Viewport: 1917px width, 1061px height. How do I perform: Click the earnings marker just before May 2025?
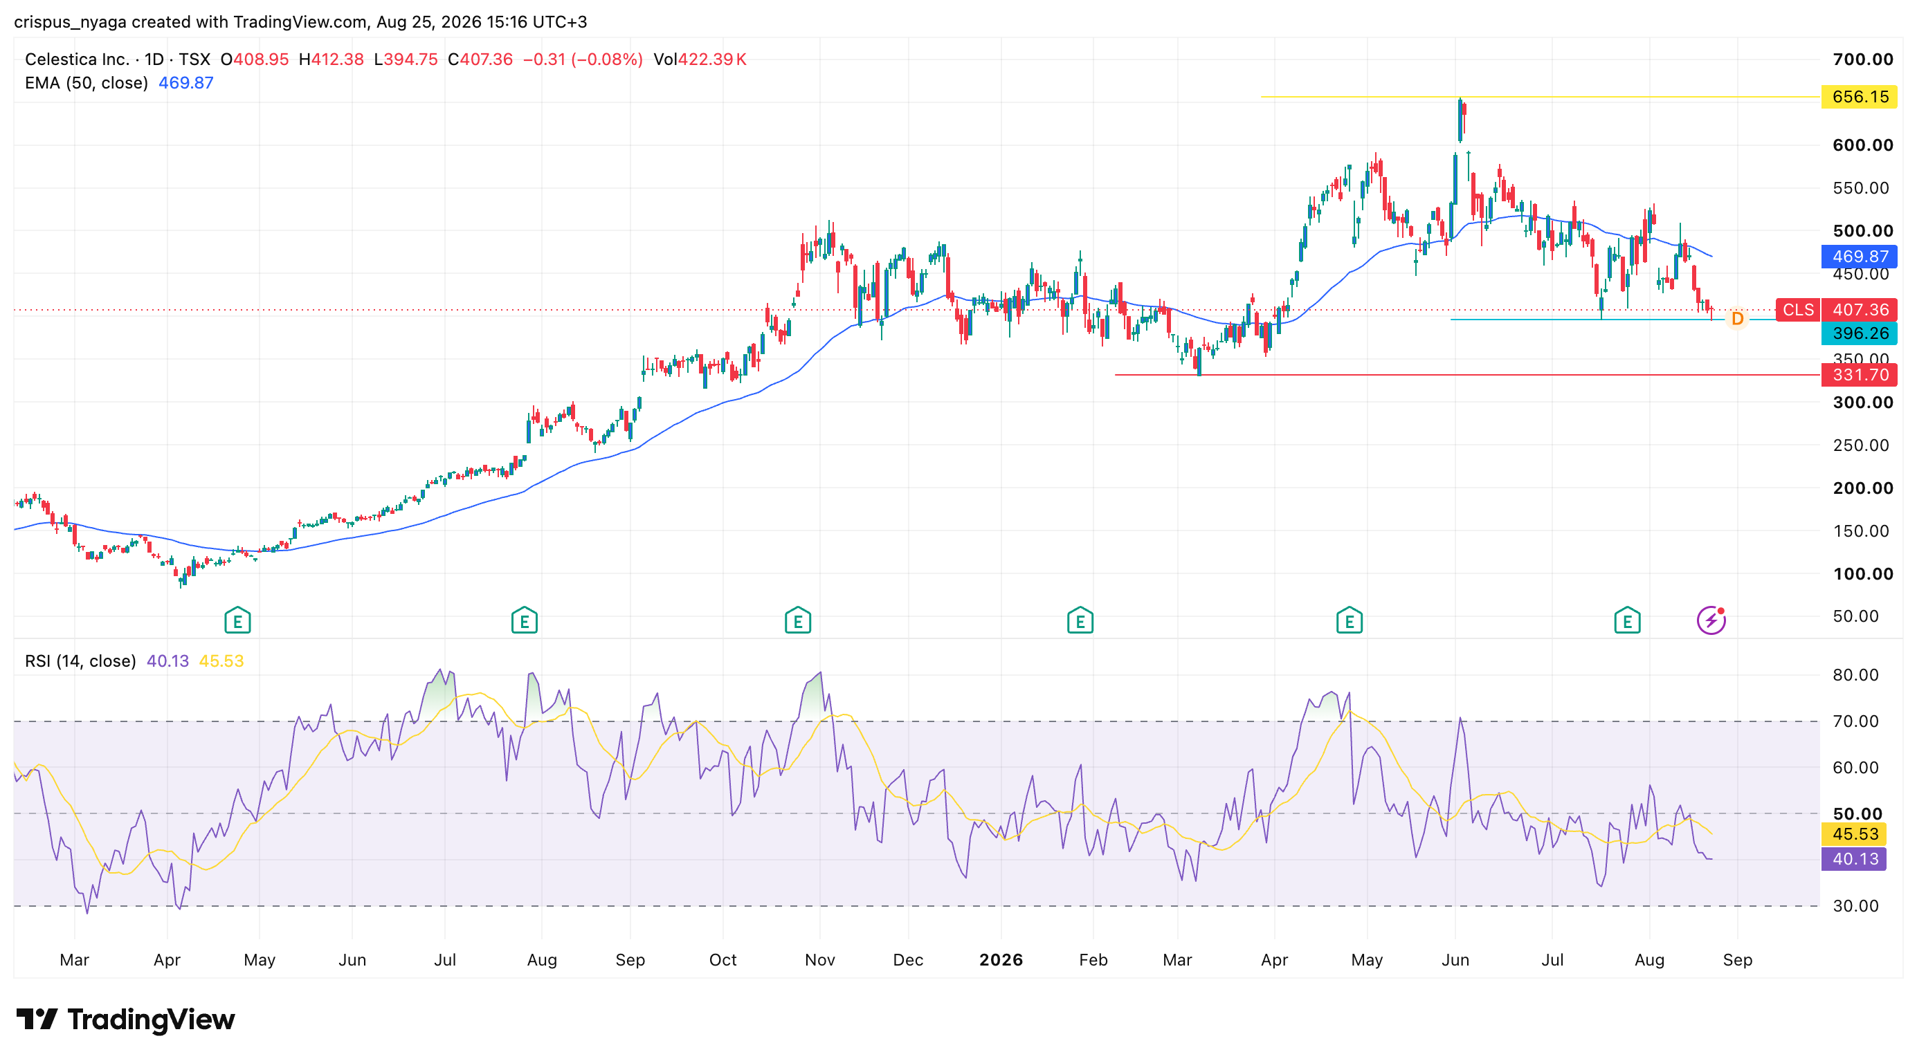[237, 620]
